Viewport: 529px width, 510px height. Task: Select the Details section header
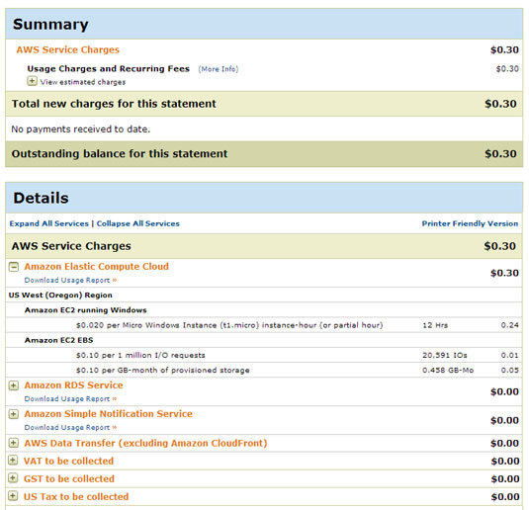pos(264,198)
